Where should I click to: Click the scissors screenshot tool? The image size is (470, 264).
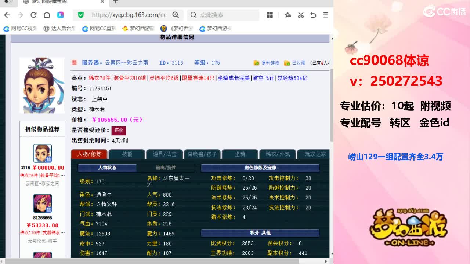point(301,15)
